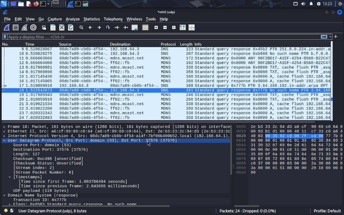Open the volume control in the tray
Screen dimensions: 344x215
click(303, 4)
